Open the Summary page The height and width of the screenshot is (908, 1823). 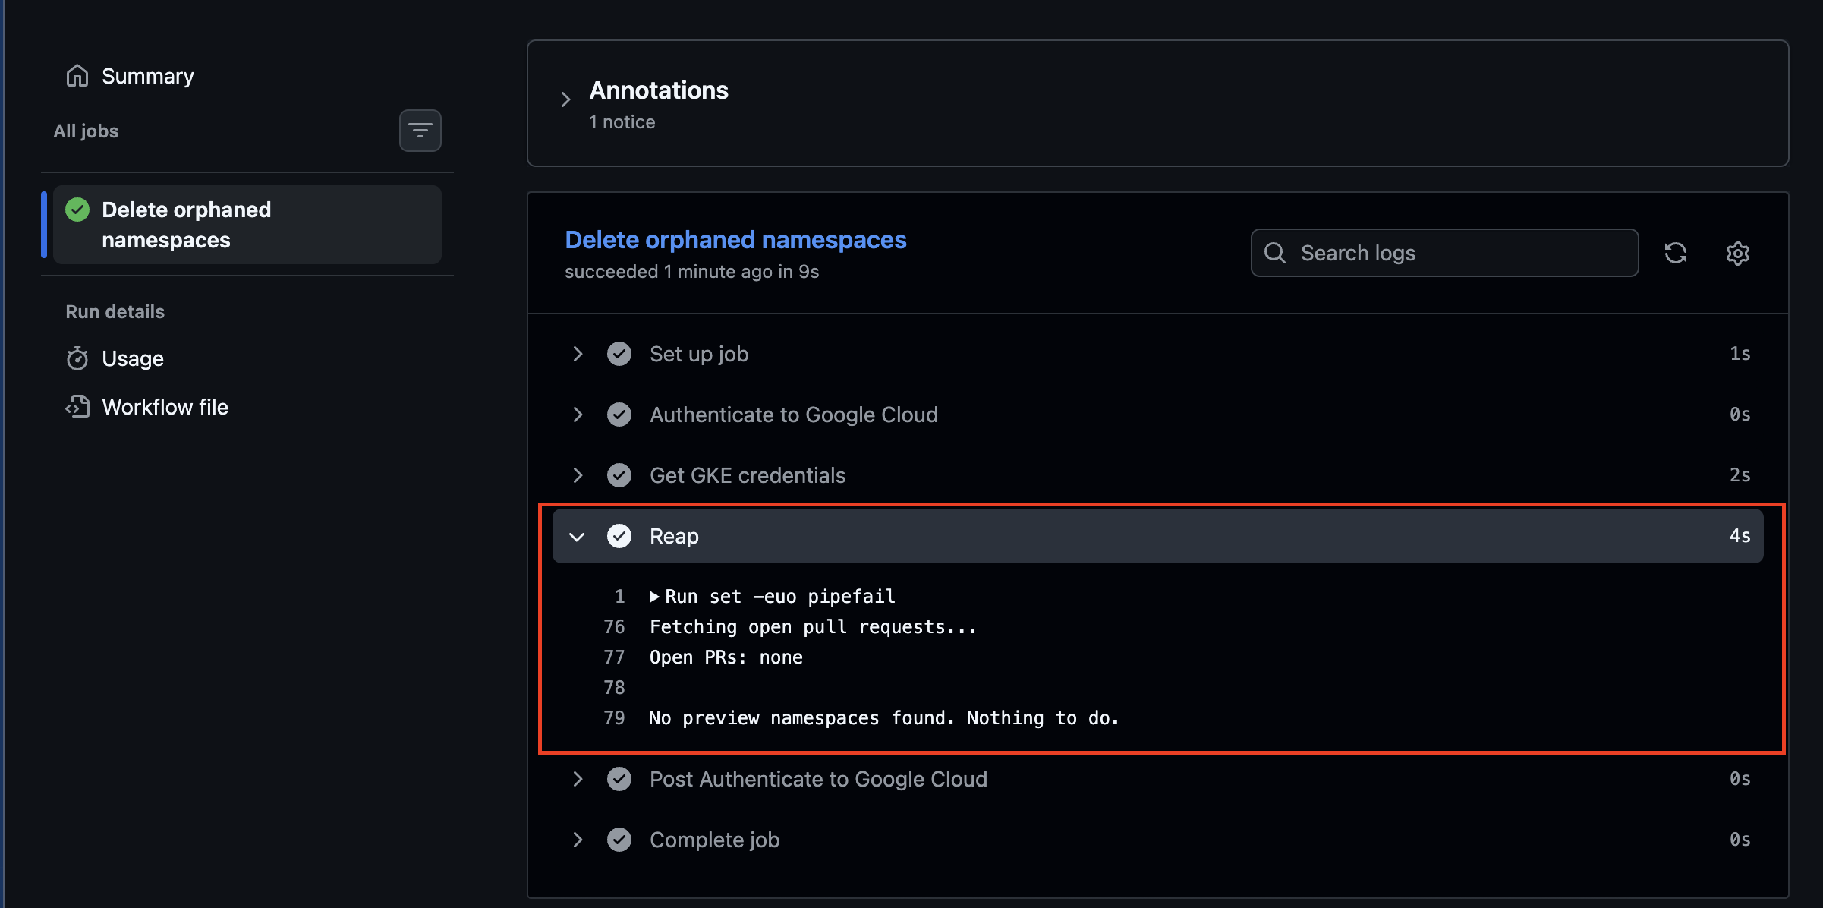[x=147, y=76]
